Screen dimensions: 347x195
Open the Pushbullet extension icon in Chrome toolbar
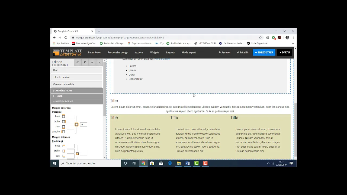pyautogui.click(x=274, y=38)
